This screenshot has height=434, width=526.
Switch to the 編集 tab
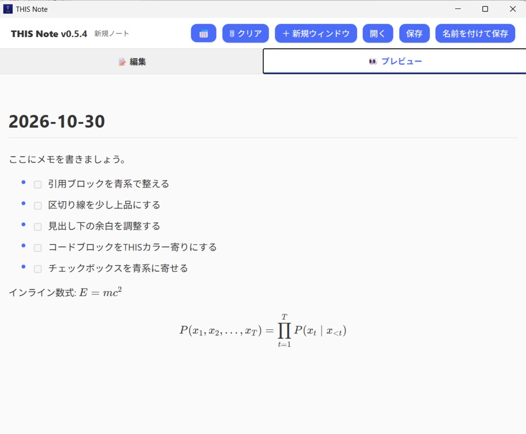pyautogui.click(x=131, y=62)
